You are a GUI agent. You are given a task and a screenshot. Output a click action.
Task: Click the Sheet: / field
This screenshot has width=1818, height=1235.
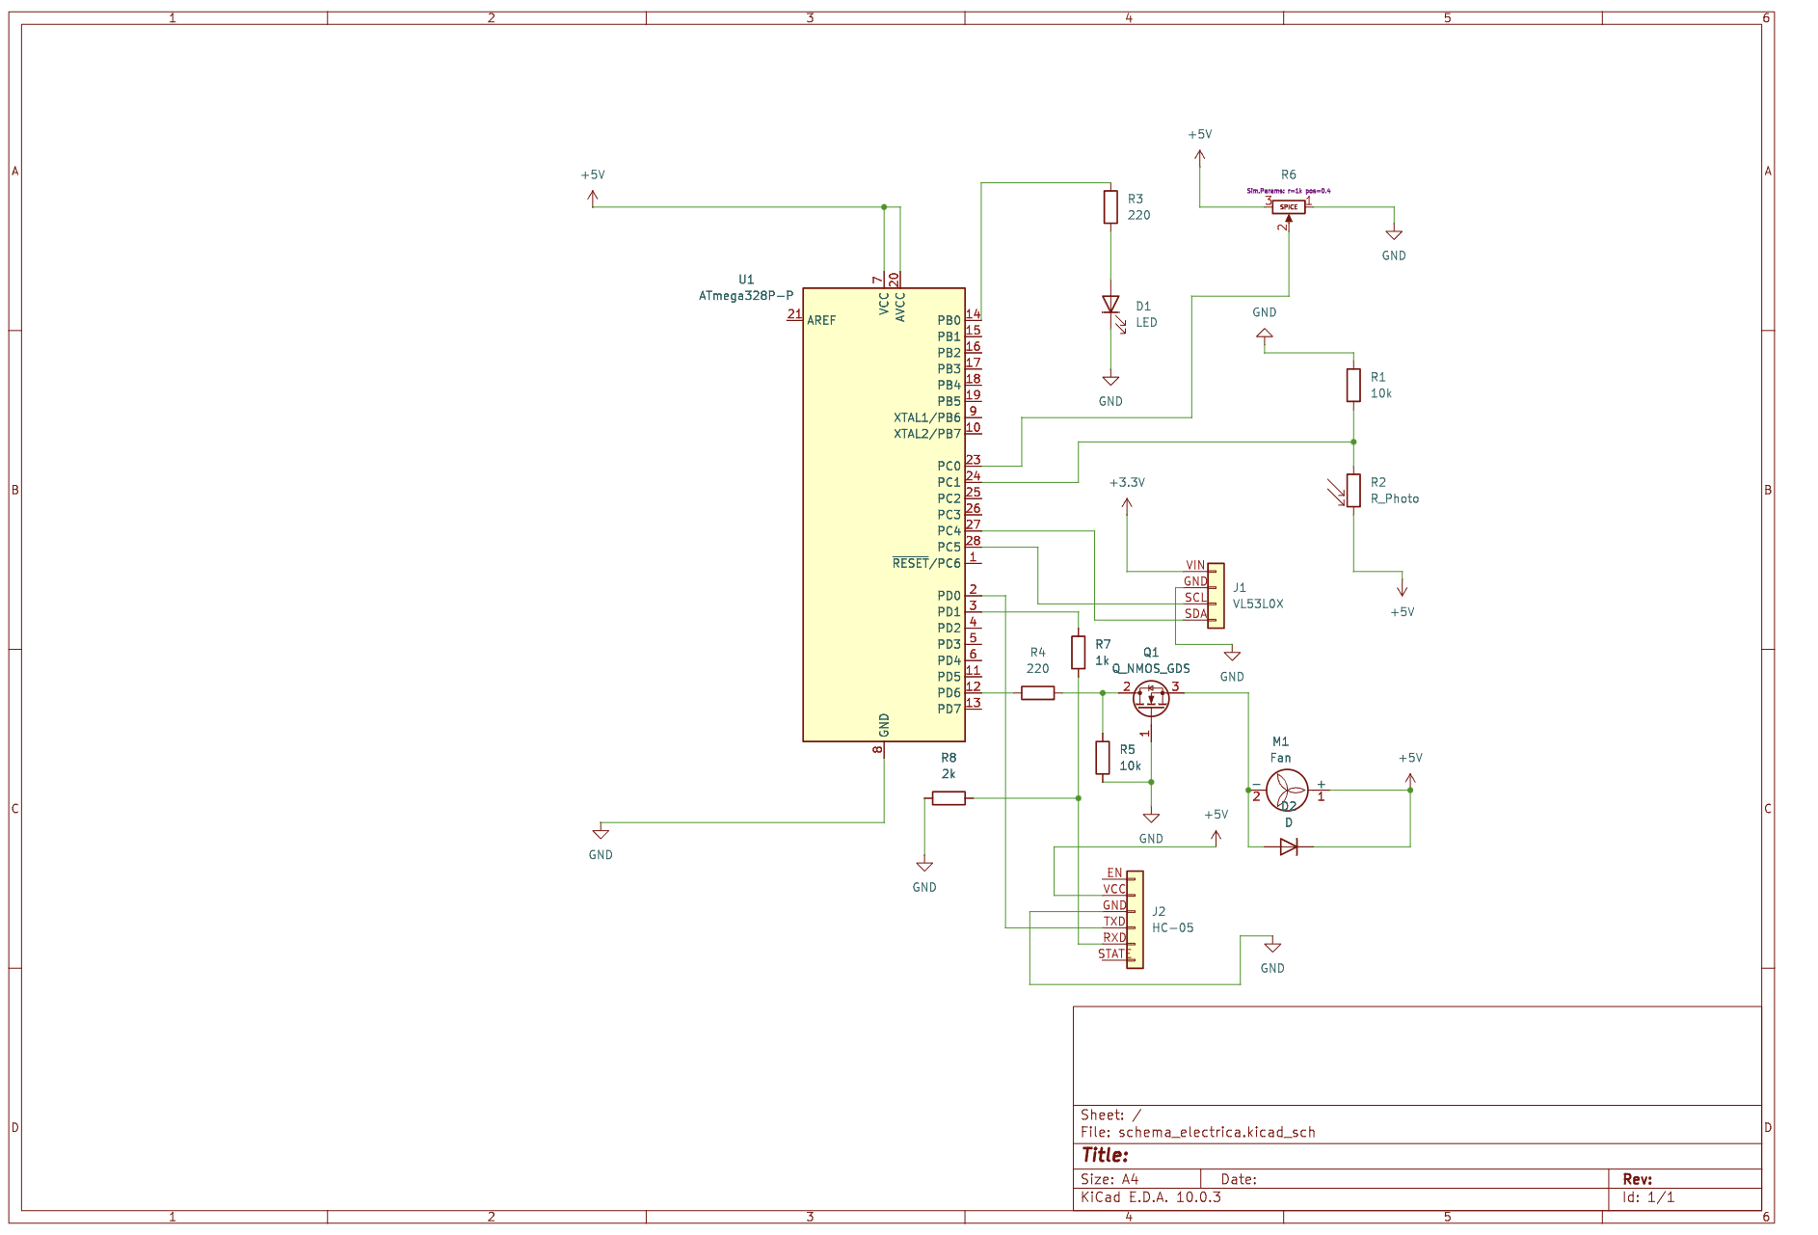pos(1110,1115)
